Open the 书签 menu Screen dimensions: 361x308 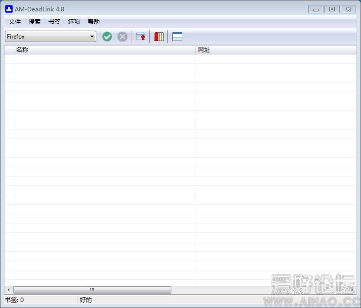(54, 22)
